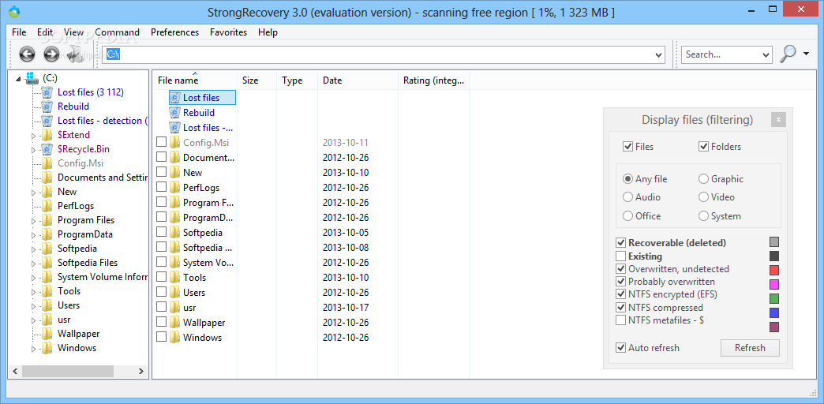Open the File menu
This screenshot has width=824, height=404.
19,32
